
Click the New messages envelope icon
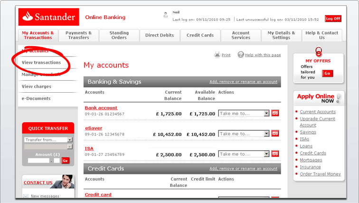coord(26,196)
